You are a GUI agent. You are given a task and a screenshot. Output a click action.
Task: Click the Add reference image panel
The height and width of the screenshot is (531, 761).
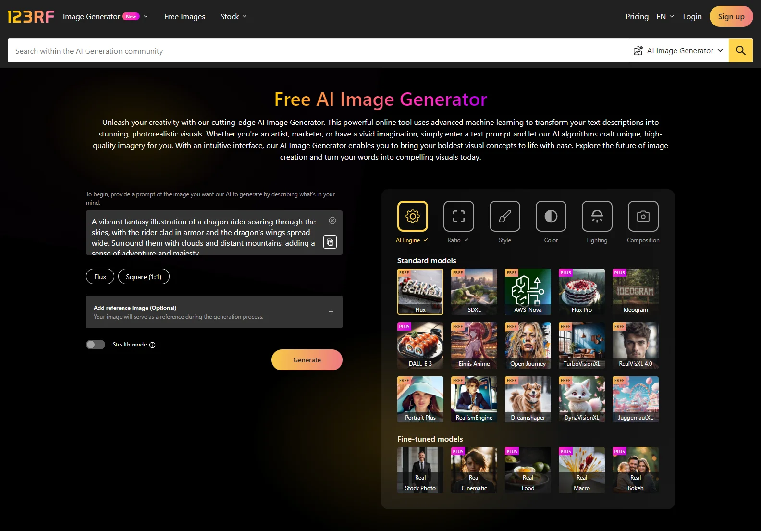[214, 312]
